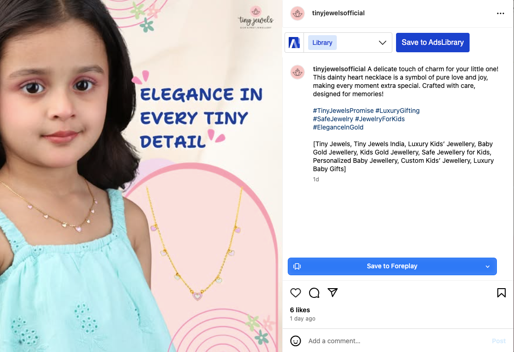Click the AdsLibrary logo icon
514x352 pixels.
tap(294, 43)
